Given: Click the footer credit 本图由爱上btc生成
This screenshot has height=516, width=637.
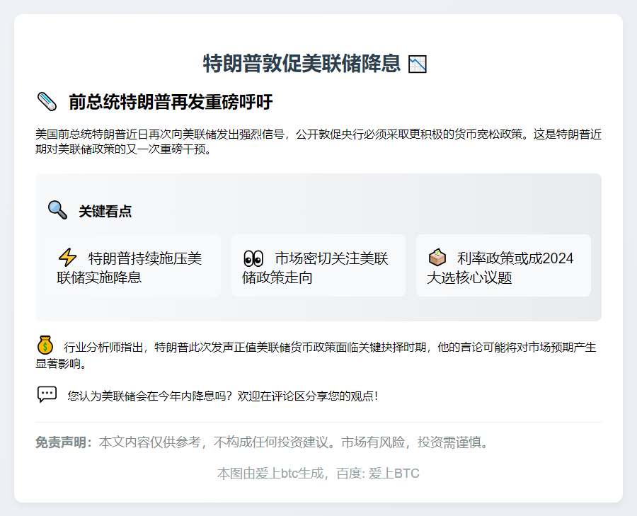Looking at the screenshot, I should (318, 474).
